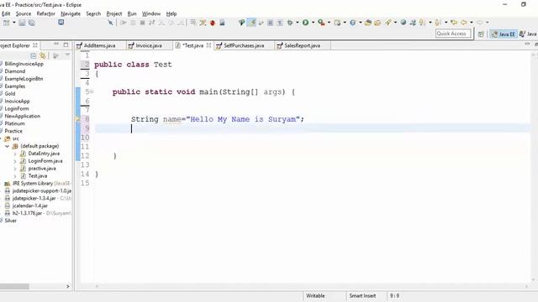
Task: Open the Refactor menu
Action: coord(46,13)
